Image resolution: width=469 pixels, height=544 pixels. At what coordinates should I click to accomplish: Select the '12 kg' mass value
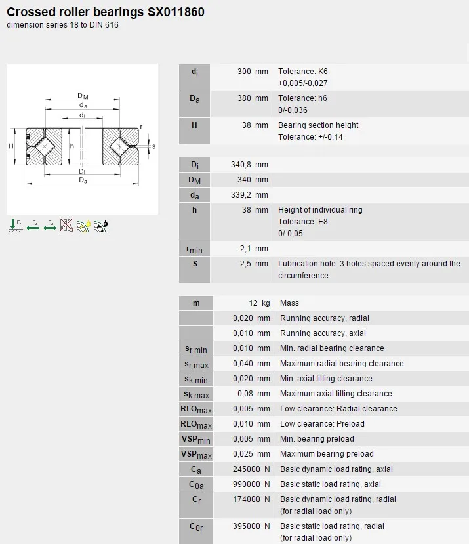[x=259, y=303]
